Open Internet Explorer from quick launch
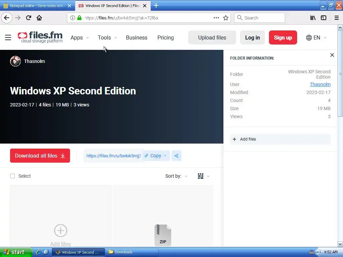 [39, 252]
